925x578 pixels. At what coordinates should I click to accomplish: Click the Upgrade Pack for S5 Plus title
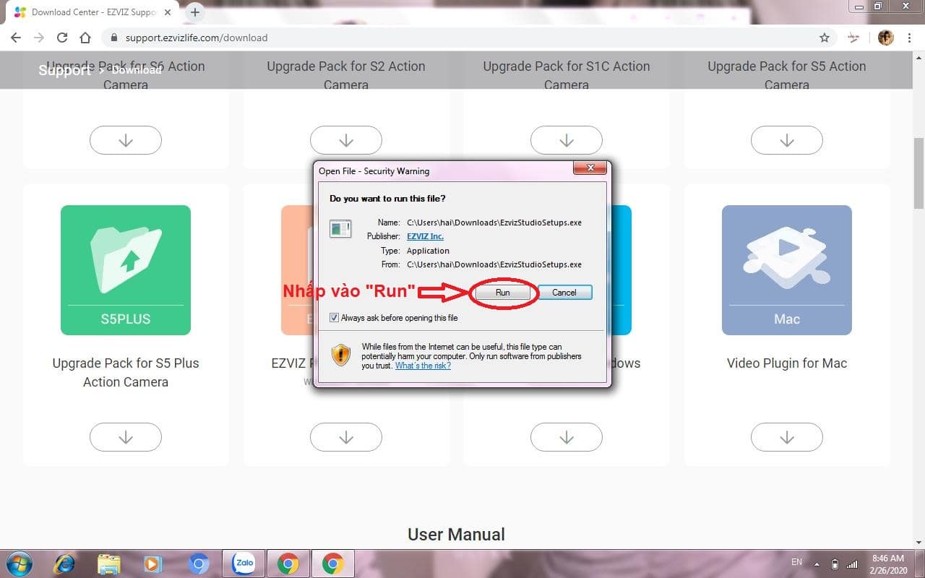click(x=126, y=373)
